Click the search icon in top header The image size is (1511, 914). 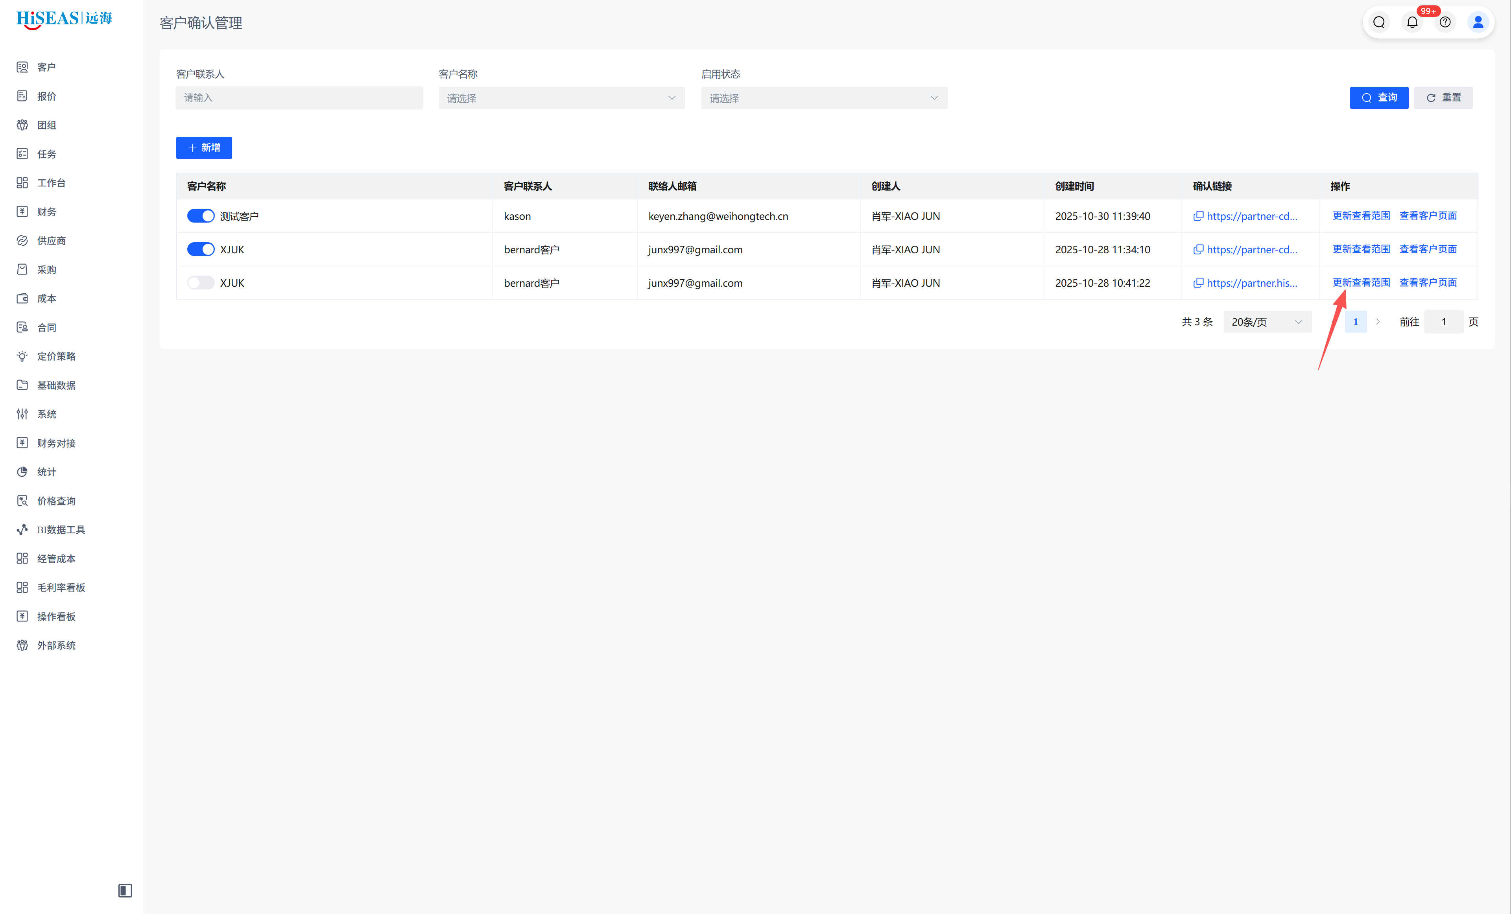pyautogui.click(x=1378, y=23)
